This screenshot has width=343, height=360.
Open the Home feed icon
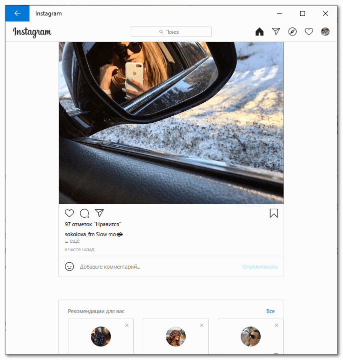tap(260, 31)
